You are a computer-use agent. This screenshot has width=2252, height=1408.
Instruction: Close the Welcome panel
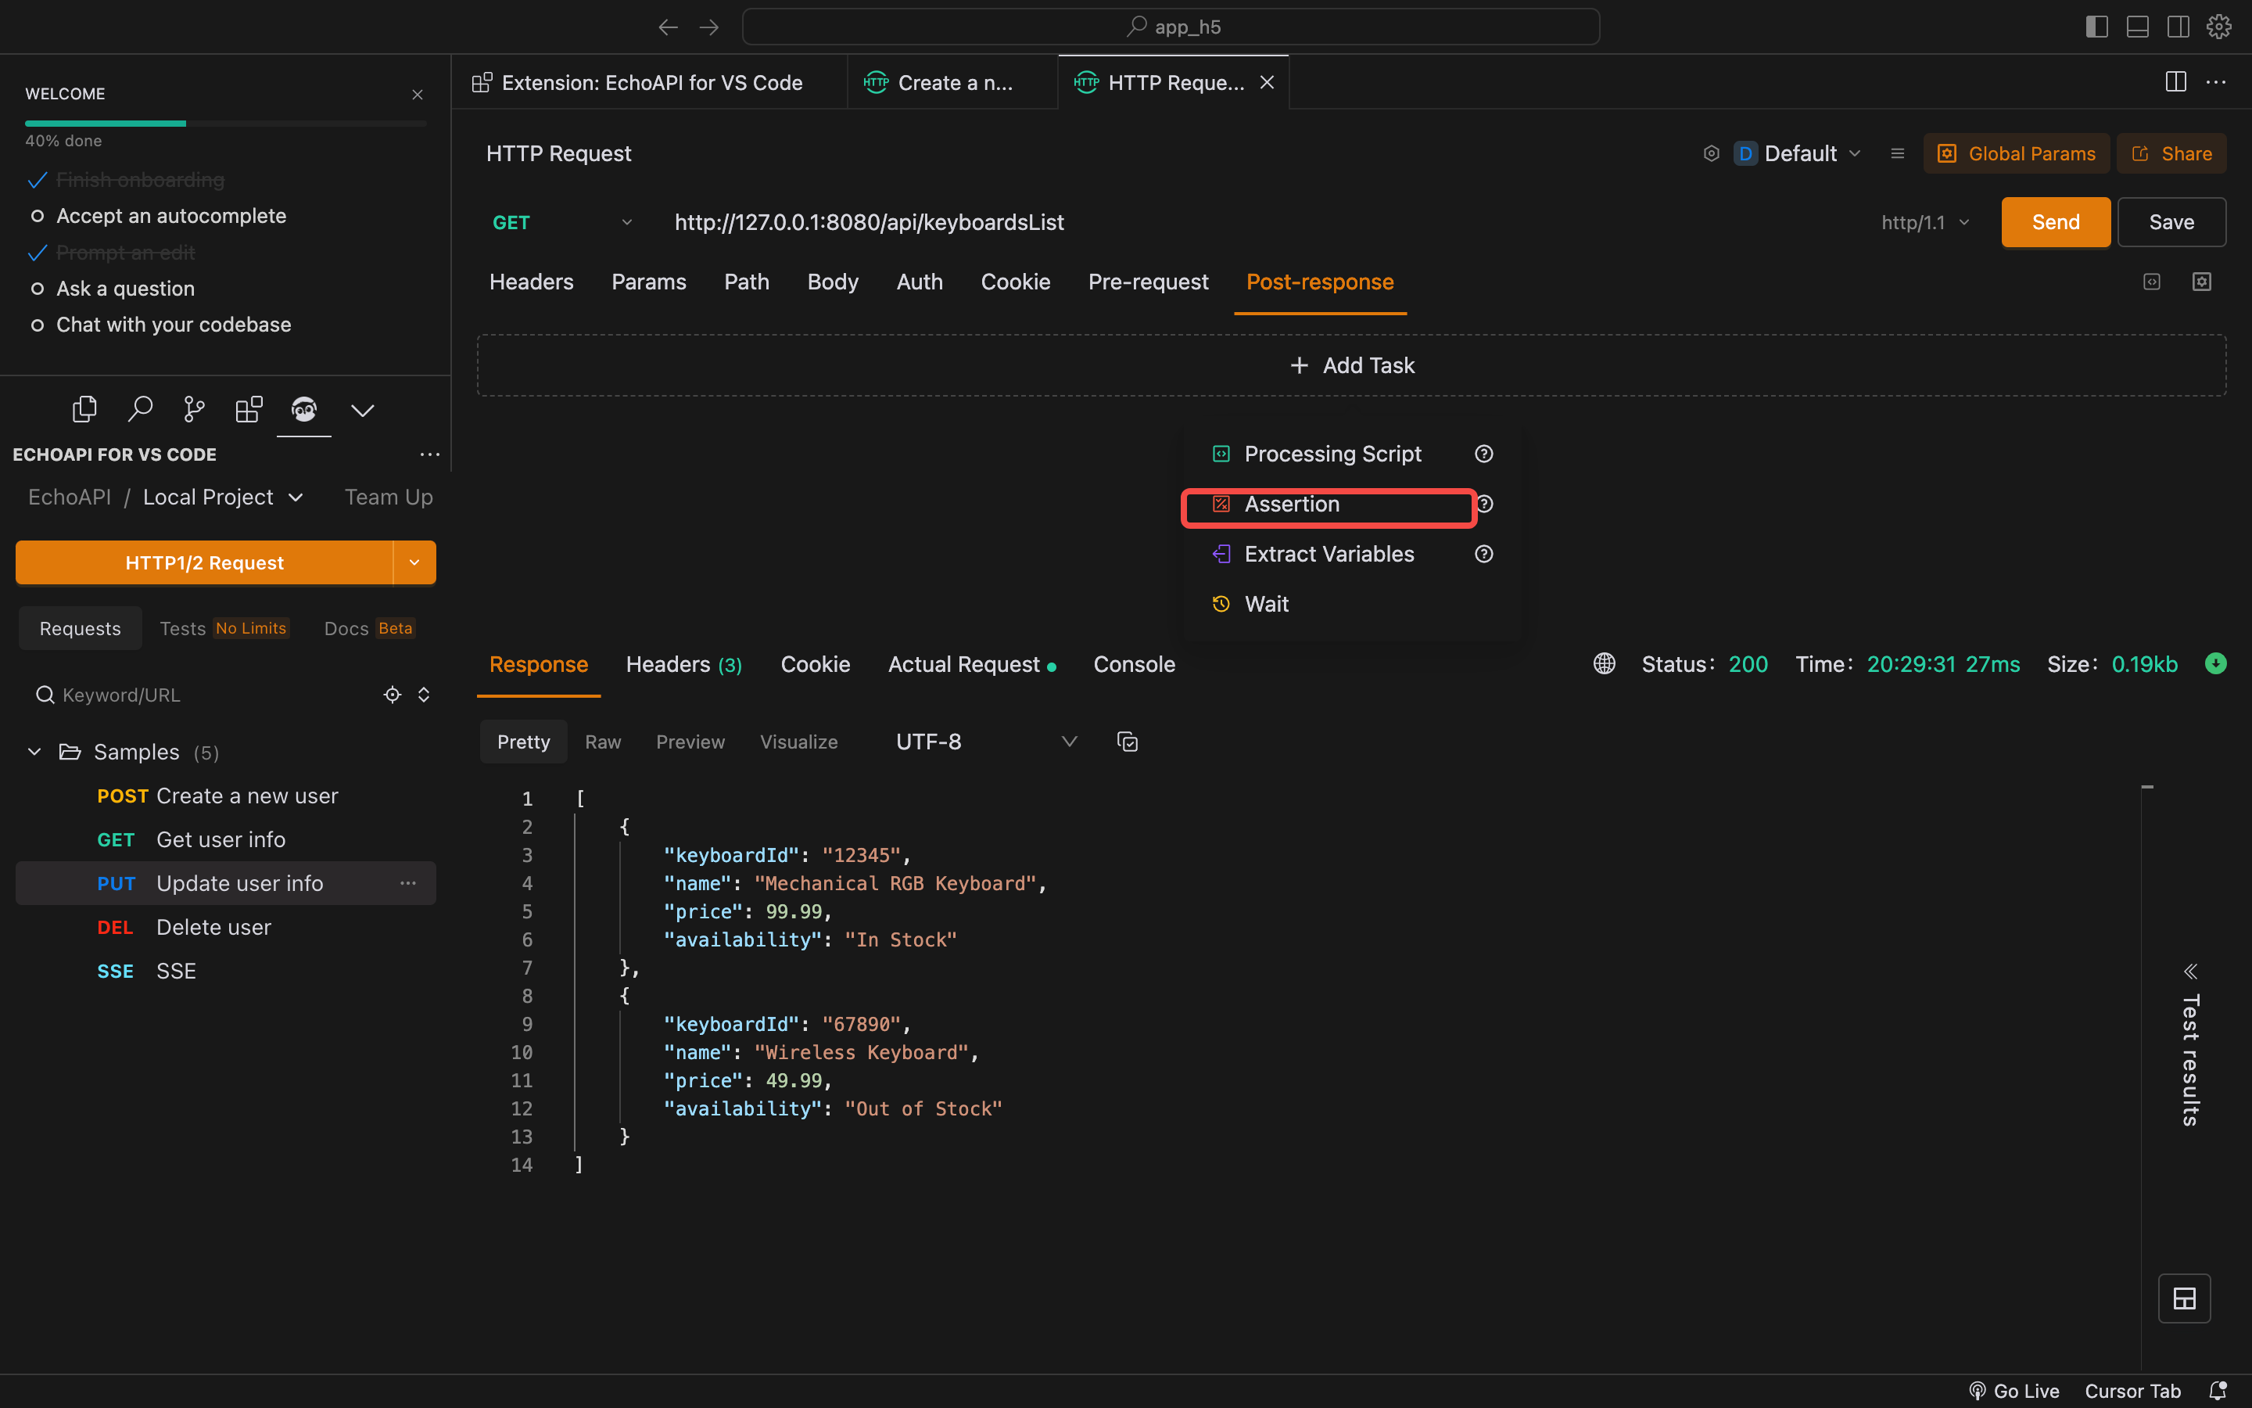pyautogui.click(x=417, y=94)
